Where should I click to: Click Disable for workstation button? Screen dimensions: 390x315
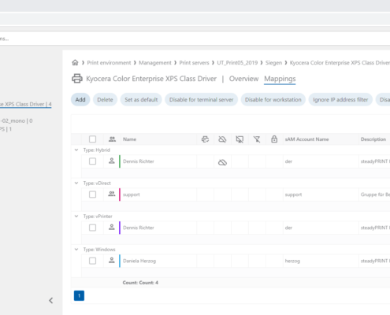[273, 99]
